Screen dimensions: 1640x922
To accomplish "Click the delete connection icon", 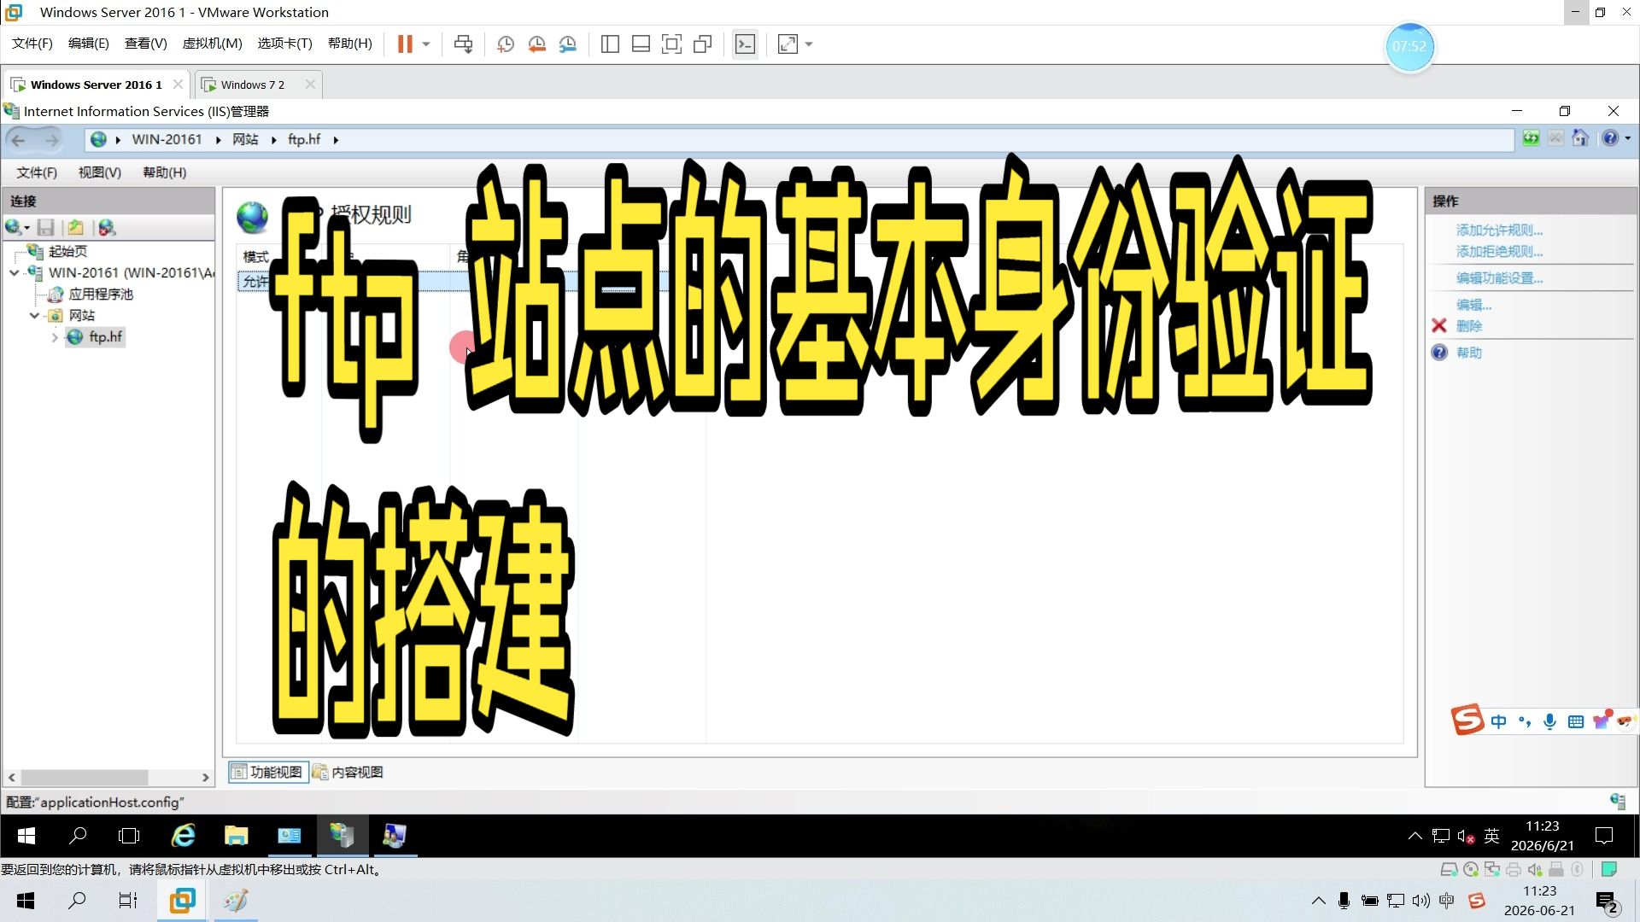I will point(107,227).
